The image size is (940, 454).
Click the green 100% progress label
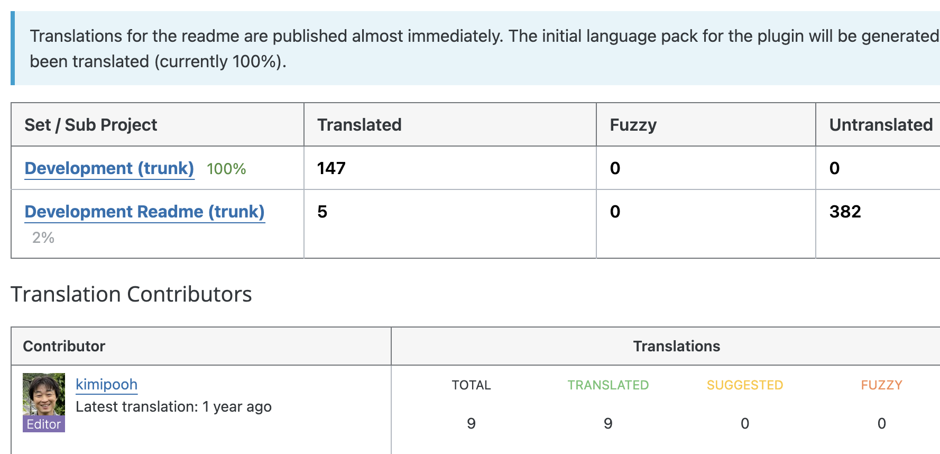pyautogui.click(x=226, y=169)
